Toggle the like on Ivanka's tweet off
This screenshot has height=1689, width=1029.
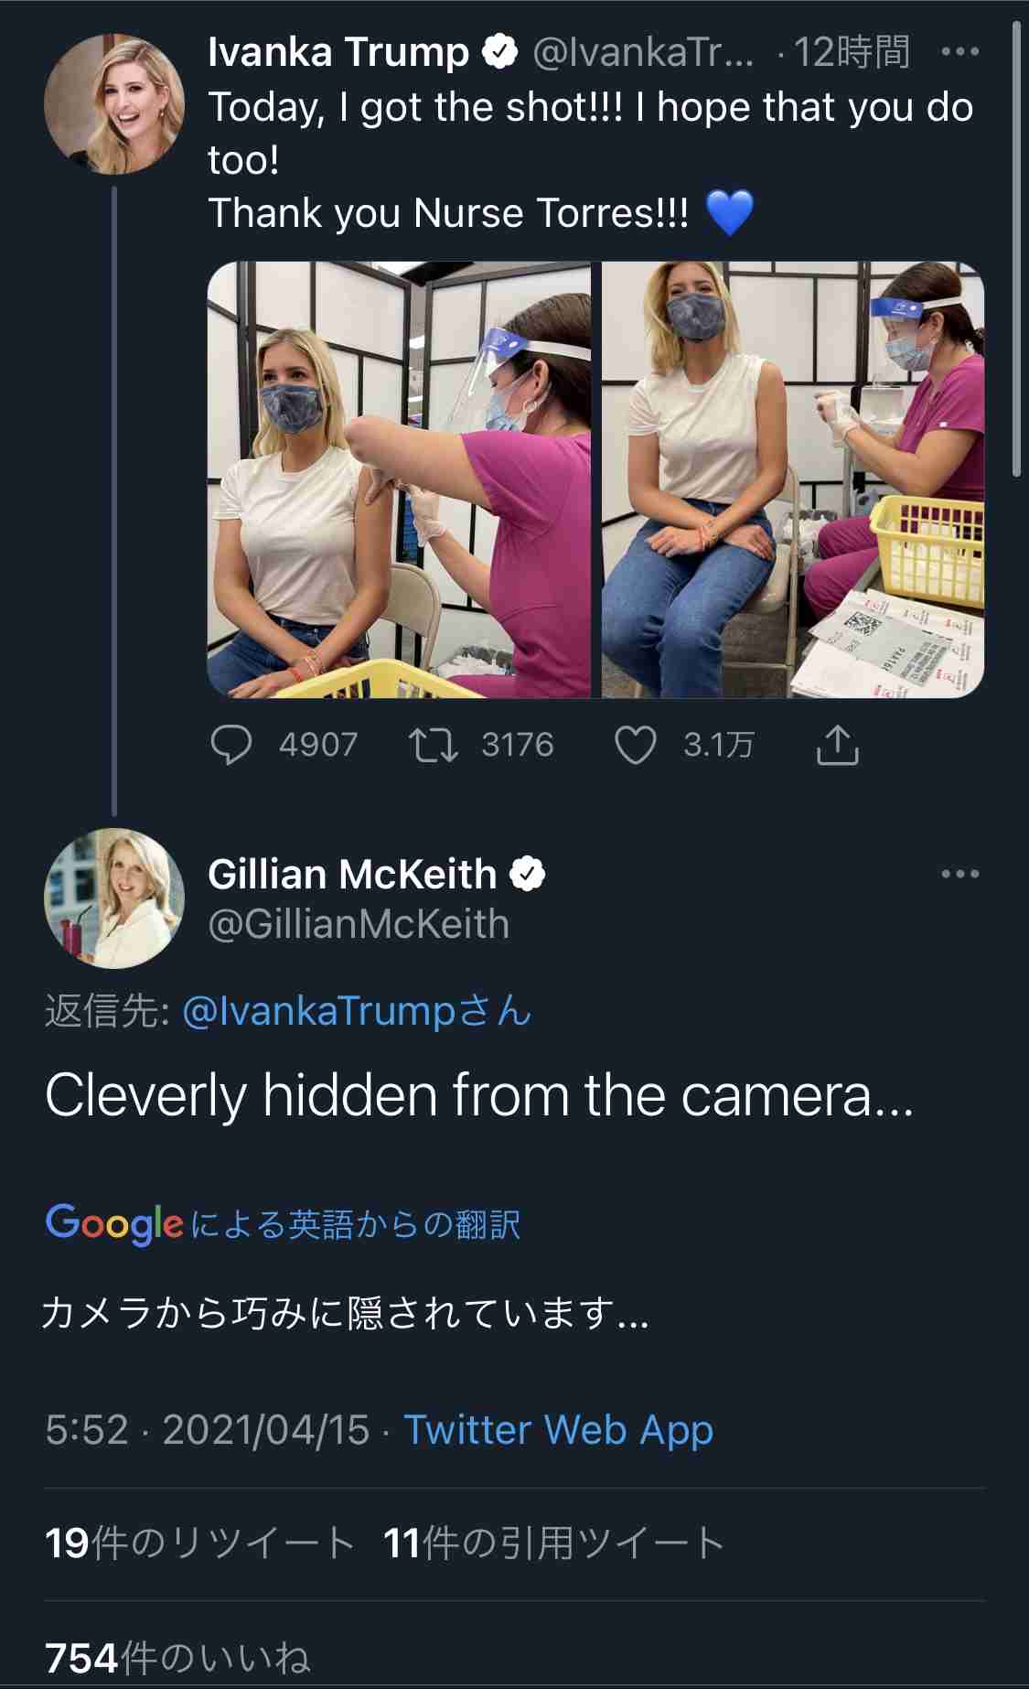[x=638, y=744]
